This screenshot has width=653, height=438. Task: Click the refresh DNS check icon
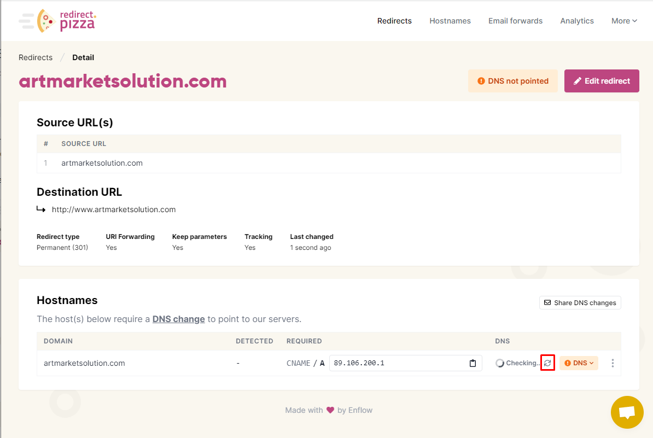pos(547,363)
